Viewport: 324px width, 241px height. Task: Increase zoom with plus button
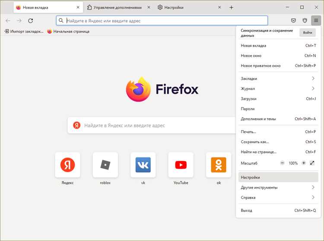(304, 163)
